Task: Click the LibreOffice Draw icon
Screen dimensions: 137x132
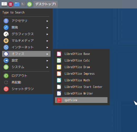Action: [x=59, y=67]
